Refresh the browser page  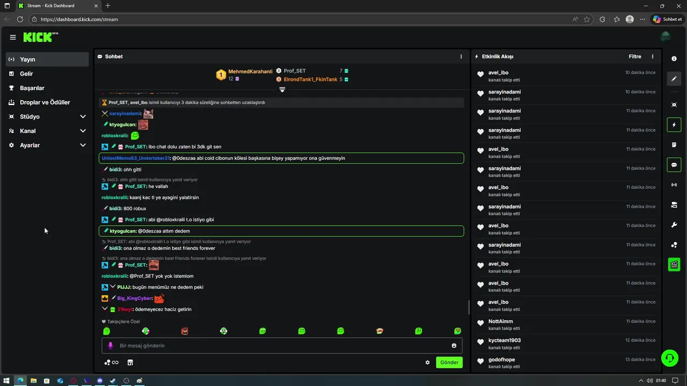(20, 19)
